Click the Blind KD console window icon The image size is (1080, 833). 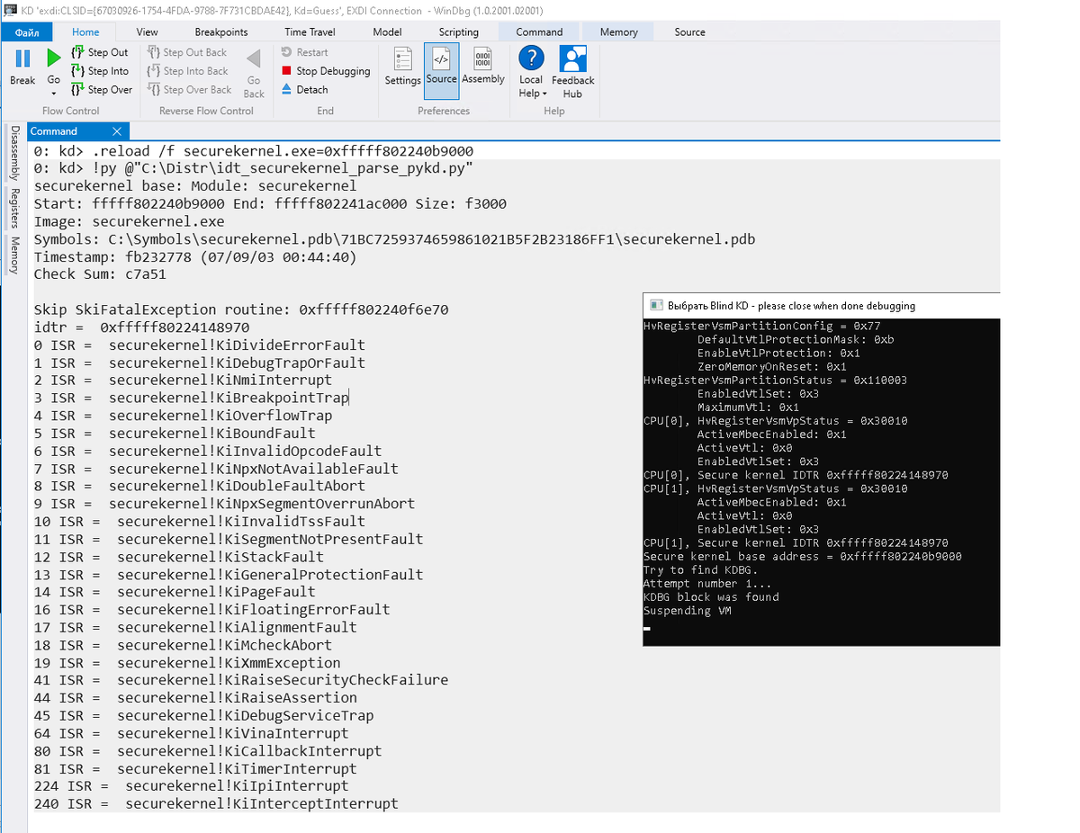tap(656, 305)
